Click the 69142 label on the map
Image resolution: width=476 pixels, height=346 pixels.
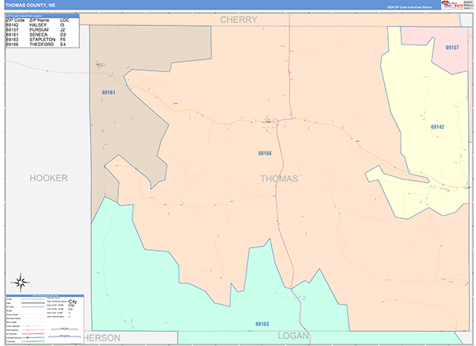click(x=437, y=127)
